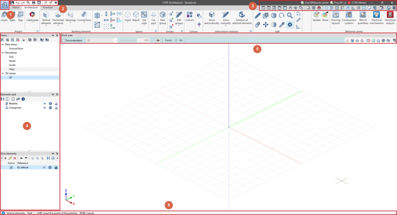The width and height of the screenshot is (397, 215).
Task: Open Electrical mechanisms
Action: pos(376,18)
